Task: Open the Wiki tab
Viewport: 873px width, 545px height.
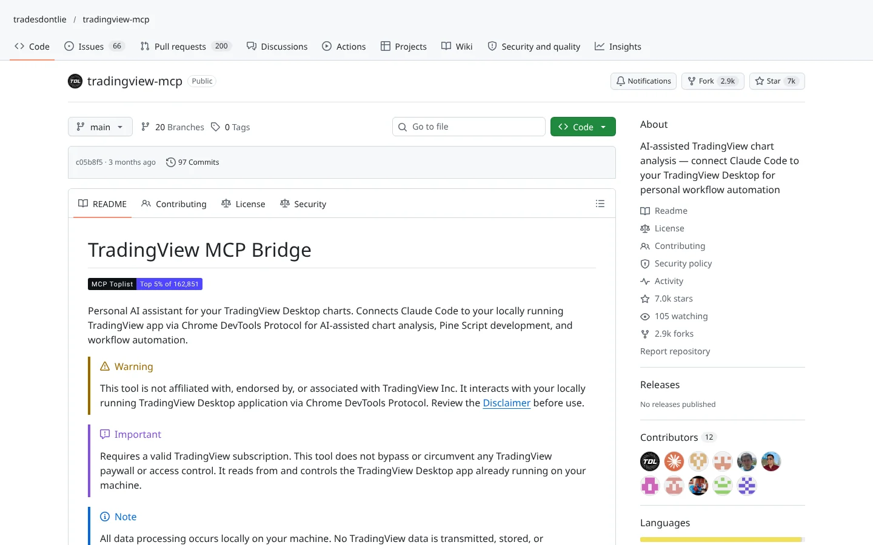Action: [x=457, y=47]
